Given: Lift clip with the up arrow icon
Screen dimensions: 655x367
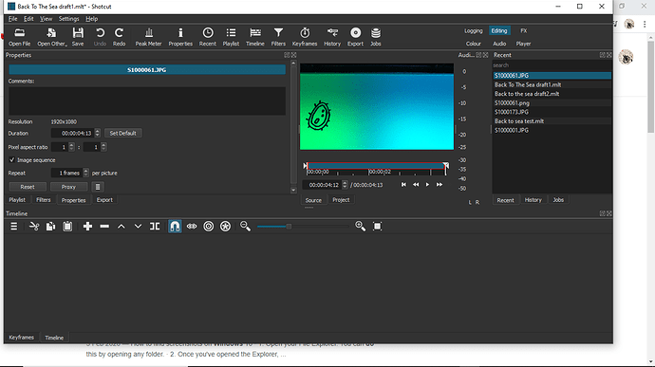Looking at the screenshot, I should 122,227.
